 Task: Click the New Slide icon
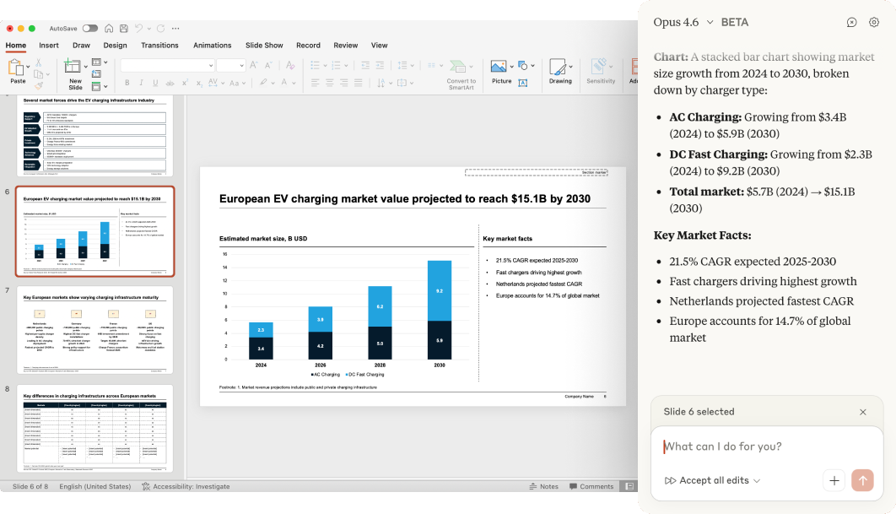[x=74, y=68]
